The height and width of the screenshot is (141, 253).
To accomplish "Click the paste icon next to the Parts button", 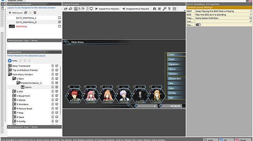I will pyautogui.click(x=25, y=61).
